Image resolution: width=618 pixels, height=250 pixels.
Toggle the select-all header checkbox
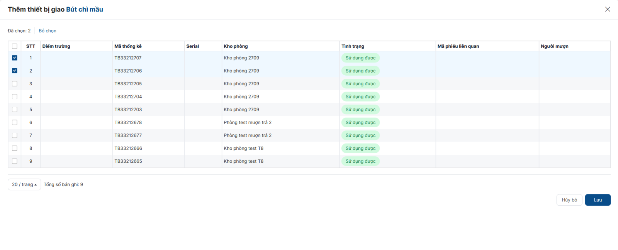pyautogui.click(x=15, y=46)
